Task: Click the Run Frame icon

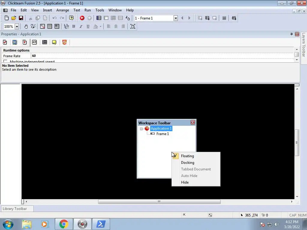Action: pyautogui.click(x=215, y=18)
